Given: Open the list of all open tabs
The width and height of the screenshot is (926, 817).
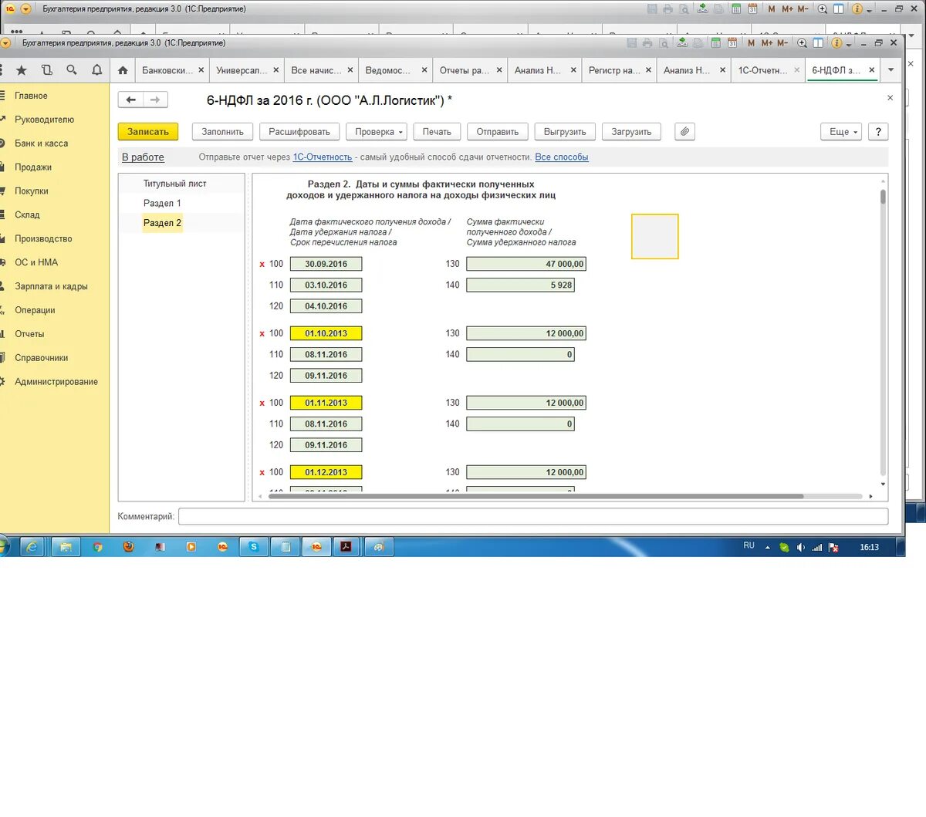Looking at the screenshot, I should point(891,70).
